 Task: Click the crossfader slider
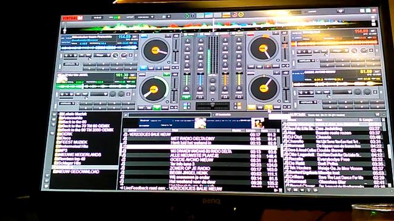tap(212, 106)
